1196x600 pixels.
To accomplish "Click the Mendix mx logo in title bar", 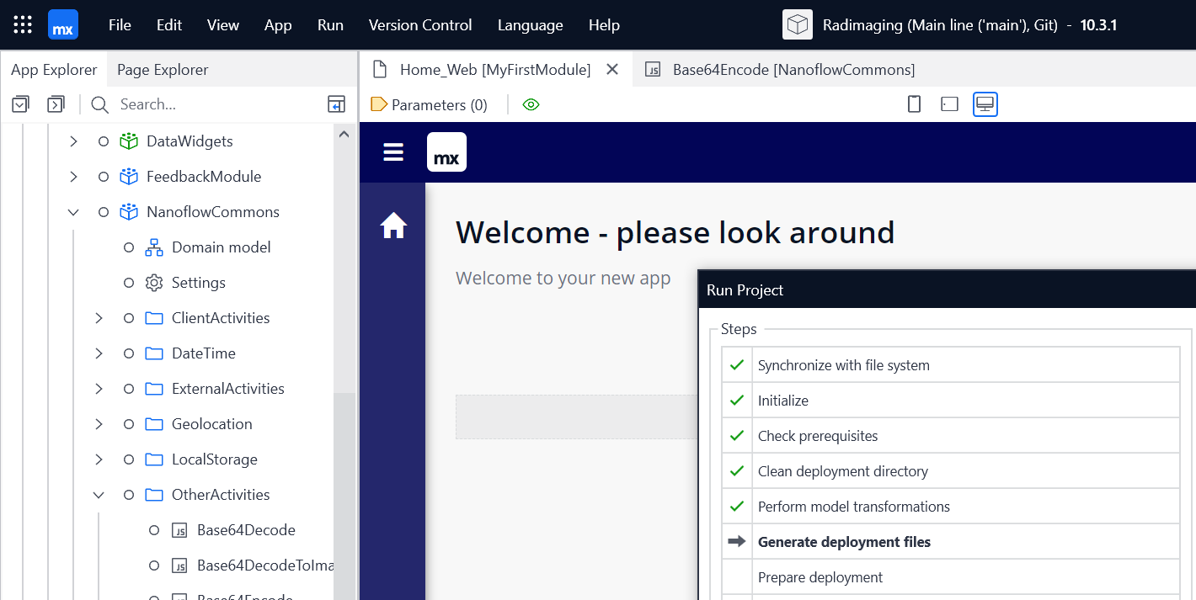I will click(x=63, y=25).
